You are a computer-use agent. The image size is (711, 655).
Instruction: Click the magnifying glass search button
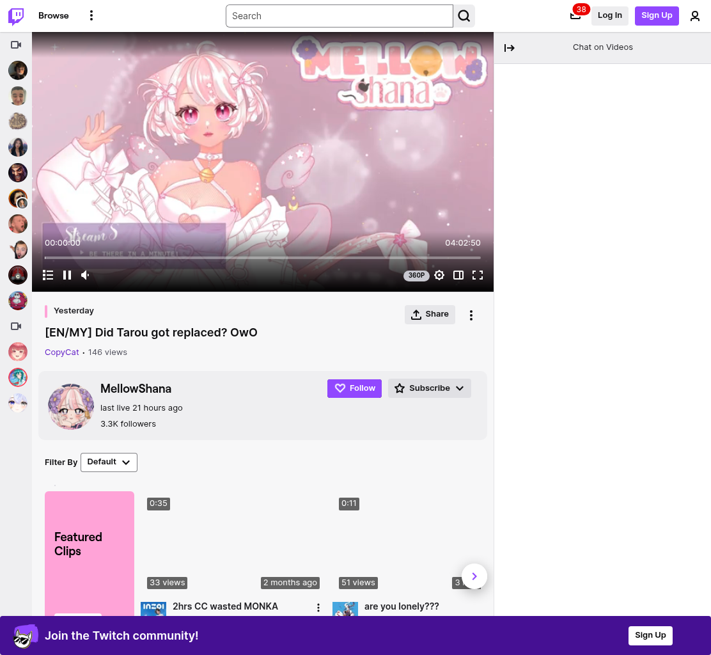[464, 16]
